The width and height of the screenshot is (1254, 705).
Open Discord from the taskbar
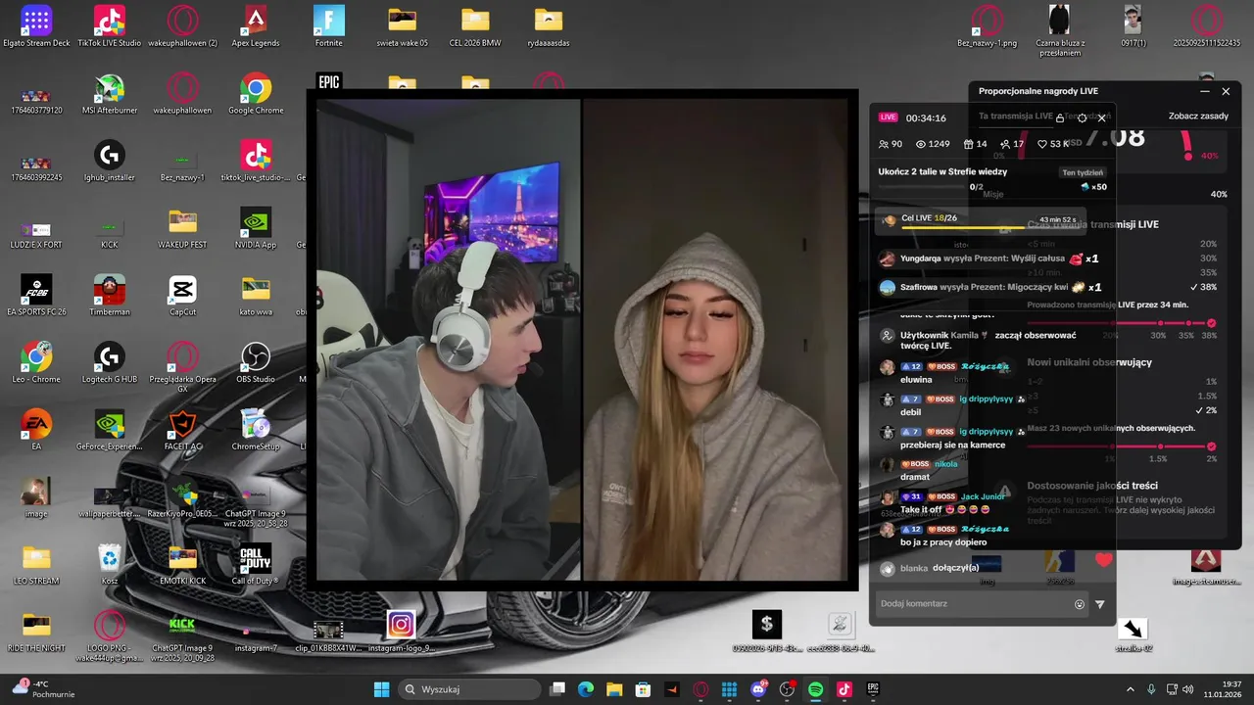point(758,689)
